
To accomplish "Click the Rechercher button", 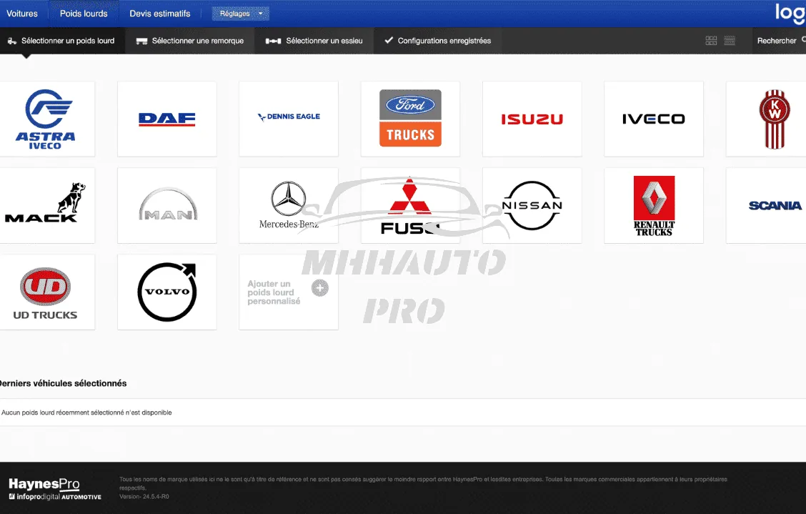I will (777, 41).
